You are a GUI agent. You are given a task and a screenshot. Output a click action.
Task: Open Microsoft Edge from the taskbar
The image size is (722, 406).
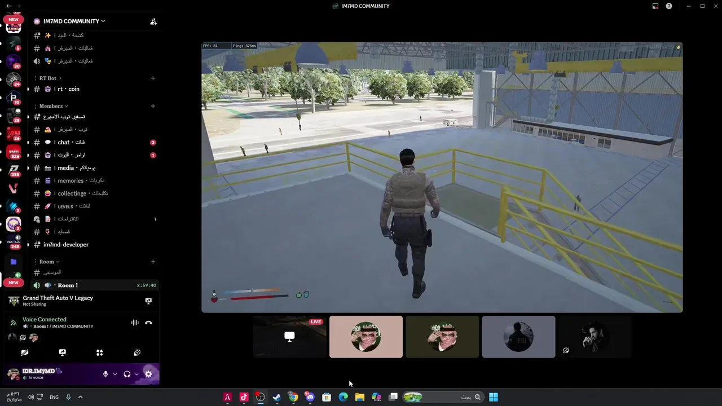[x=343, y=397]
